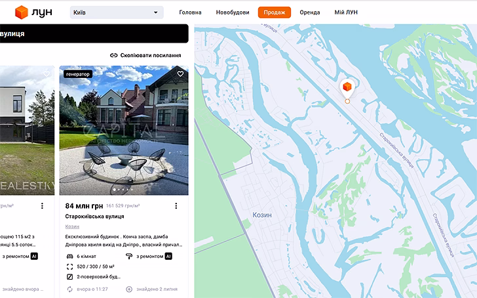477x298 pixels.
Task: Click Скопіювати посилання link icon
Action: pos(114,55)
